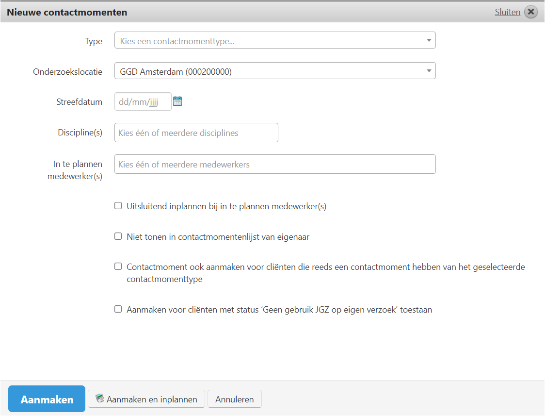The height and width of the screenshot is (416, 545).
Task: Check 'Contactmoment ook aanmaken voor cliënten' option
Action: (x=118, y=266)
